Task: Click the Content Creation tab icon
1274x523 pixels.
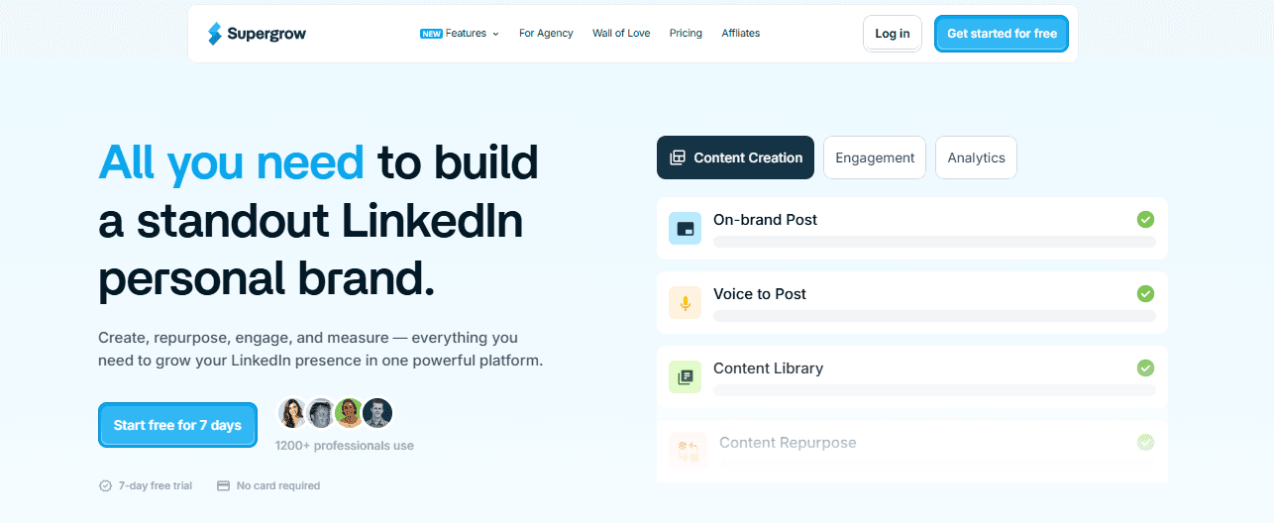Action: coord(678,157)
